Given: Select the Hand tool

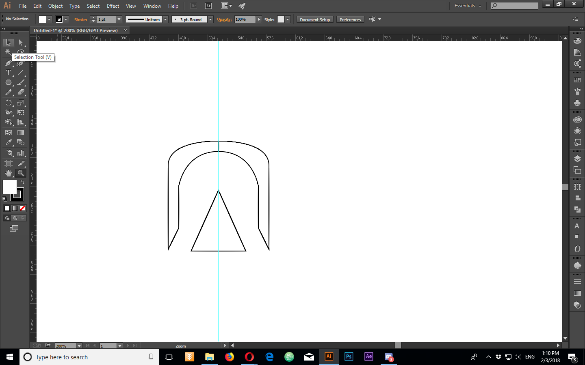Looking at the screenshot, I should click(x=9, y=173).
